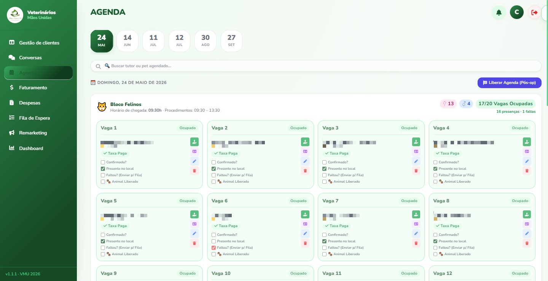Click the 17/20 Vagas Ocupadas badge
This screenshot has height=281, width=548.
(x=505, y=104)
